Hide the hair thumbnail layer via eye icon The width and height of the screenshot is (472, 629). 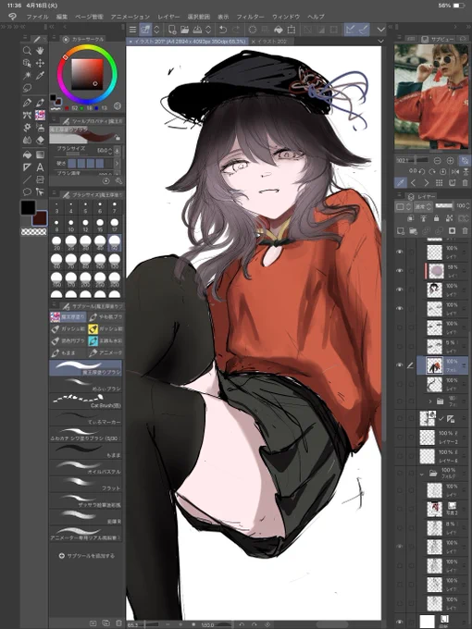click(x=400, y=290)
